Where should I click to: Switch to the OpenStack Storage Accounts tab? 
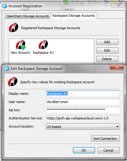(27, 16)
